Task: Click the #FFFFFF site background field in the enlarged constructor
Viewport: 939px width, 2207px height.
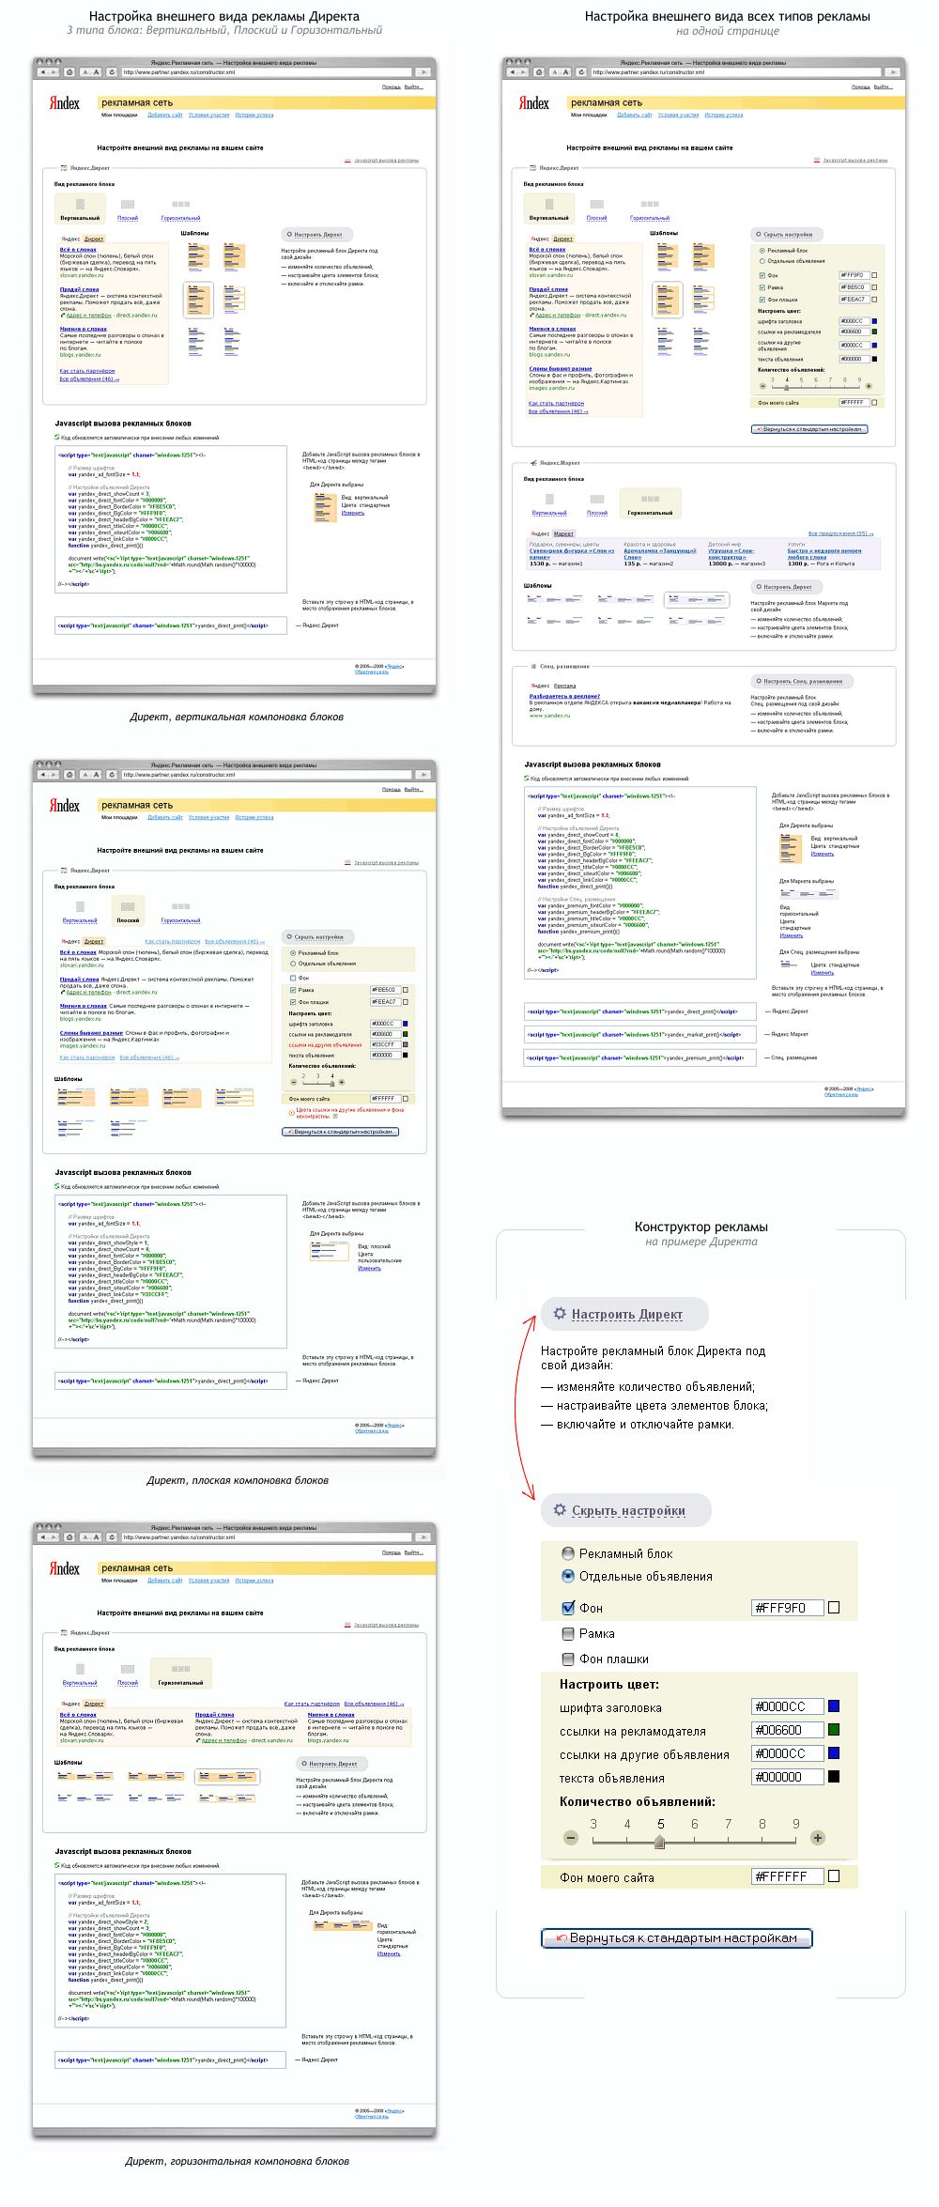Action: pyautogui.click(x=788, y=1876)
